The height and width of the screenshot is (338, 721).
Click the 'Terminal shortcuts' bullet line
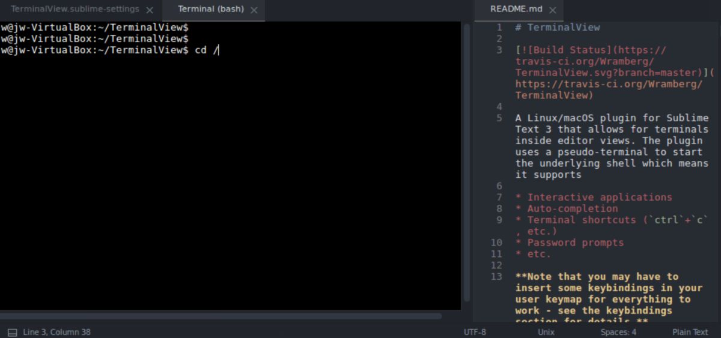tap(612, 220)
